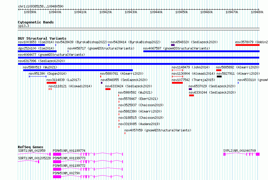Image resolution: width=268 pixels, height=180 pixels.
Task: Click PSMA5|NM_002790 transcript label
Action: [66, 173]
